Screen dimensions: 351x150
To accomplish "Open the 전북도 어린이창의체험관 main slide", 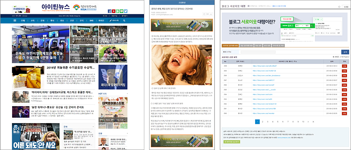I will [x=41, y=44].
